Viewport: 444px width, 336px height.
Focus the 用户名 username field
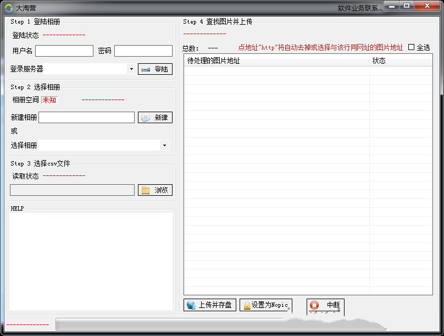(64, 51)
